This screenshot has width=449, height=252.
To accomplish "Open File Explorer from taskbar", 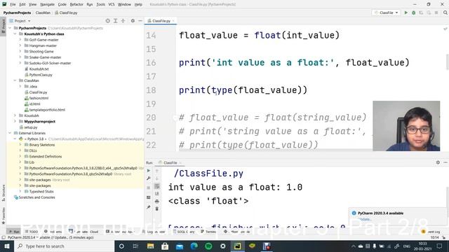I will [150, 246].
